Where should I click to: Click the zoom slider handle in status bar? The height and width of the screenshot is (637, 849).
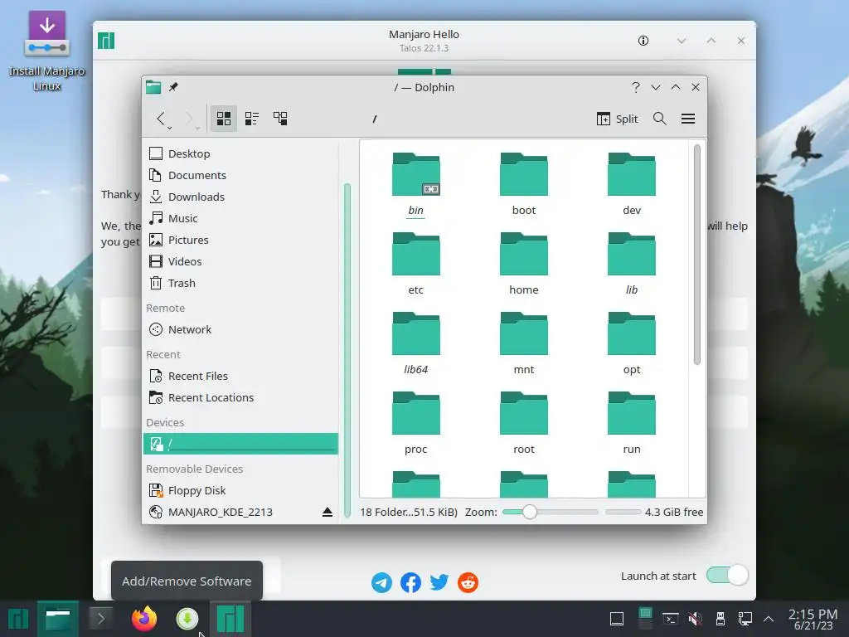click(530, 512)
